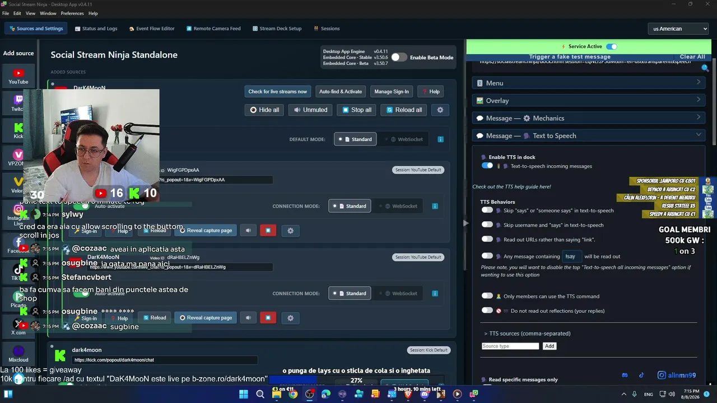This screenshot has width=717, height=403.
Task: Switch to Stream Deck Setup tab
Action: [277, 29]
